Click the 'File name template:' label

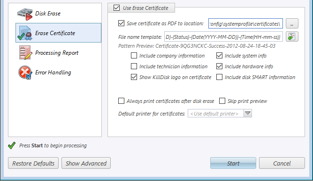pyautogui.click(x=140, y=37)
